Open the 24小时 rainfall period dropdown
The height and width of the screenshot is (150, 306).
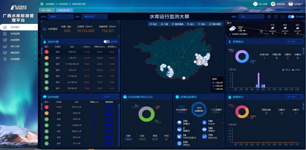[x=109, y=97]
